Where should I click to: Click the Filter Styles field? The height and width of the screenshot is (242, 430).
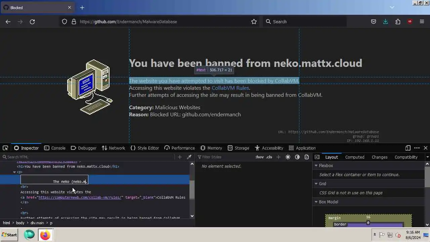[x=225, y=157]
